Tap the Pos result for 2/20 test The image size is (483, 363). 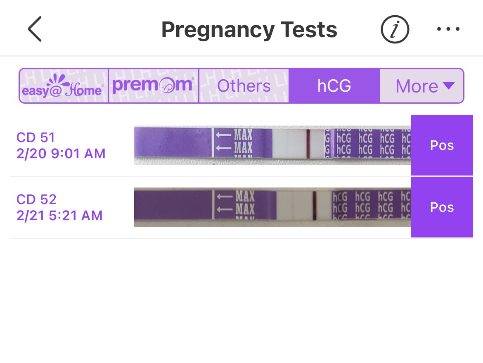point(442,145)
